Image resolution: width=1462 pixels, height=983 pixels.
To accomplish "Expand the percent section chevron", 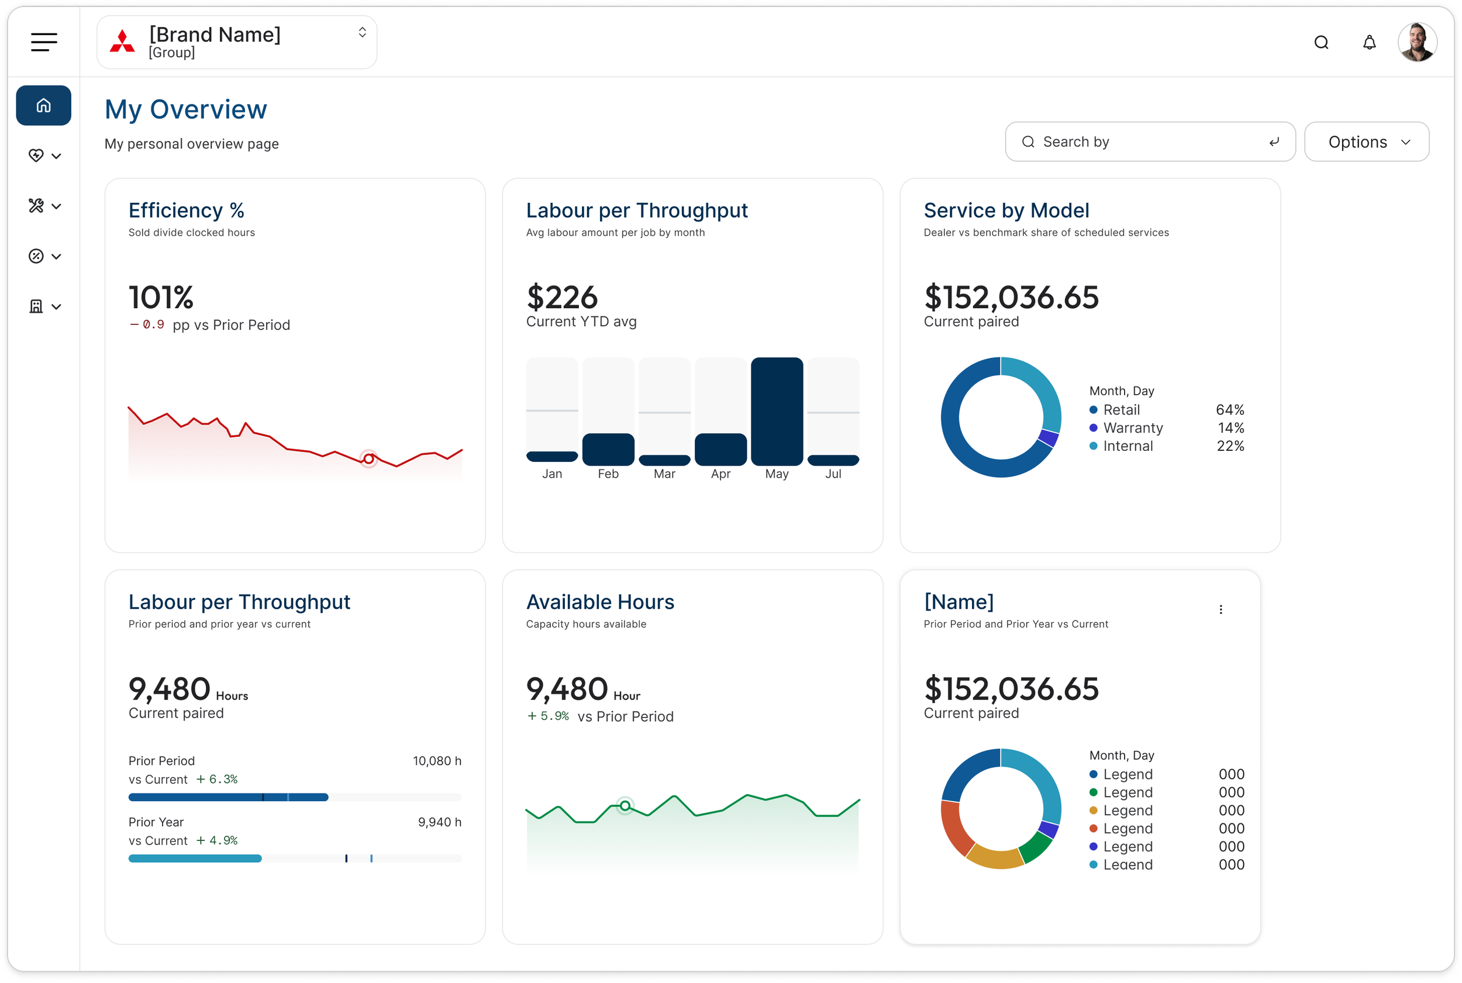I will [56, 256].
